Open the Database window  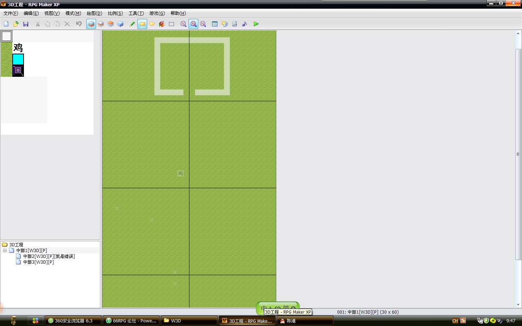(215, 24)
